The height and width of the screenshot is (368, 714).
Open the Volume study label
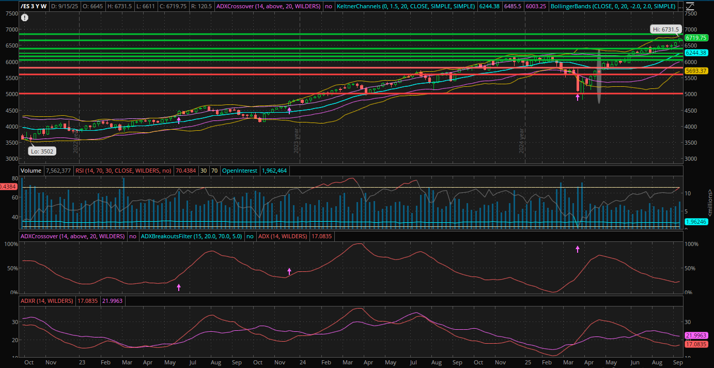32,170
